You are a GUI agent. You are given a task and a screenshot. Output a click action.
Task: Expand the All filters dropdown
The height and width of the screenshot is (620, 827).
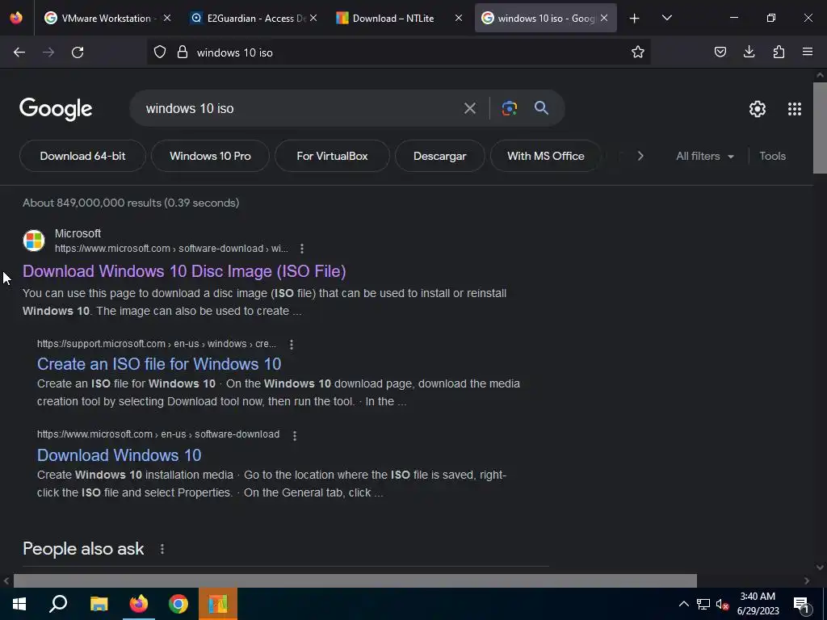click(704, 156)
